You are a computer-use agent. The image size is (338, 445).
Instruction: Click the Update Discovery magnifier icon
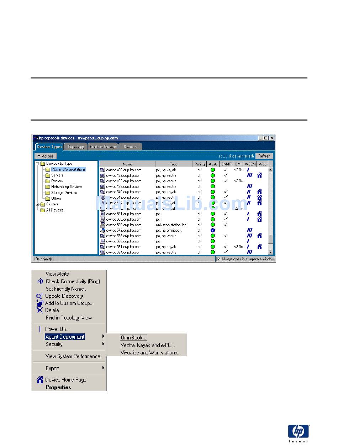[x=39, y=296]
